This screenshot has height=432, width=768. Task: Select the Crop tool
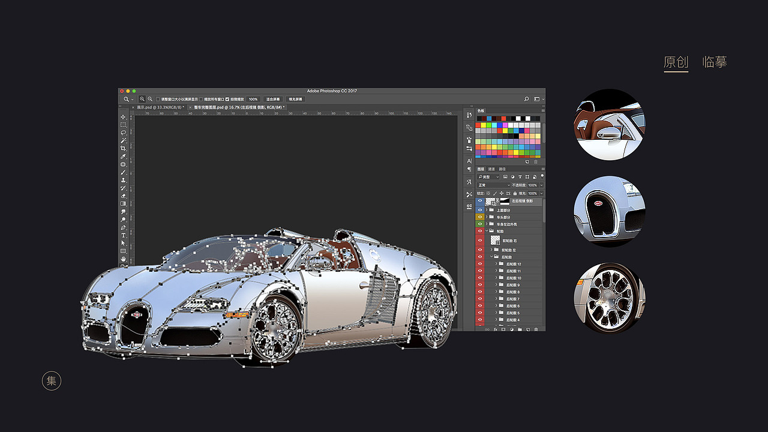tap(123, 148)
